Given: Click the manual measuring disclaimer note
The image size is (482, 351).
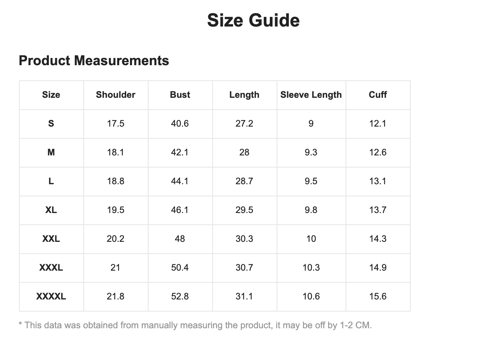Looking at the screenshot, I should click(x=196, y=325).
